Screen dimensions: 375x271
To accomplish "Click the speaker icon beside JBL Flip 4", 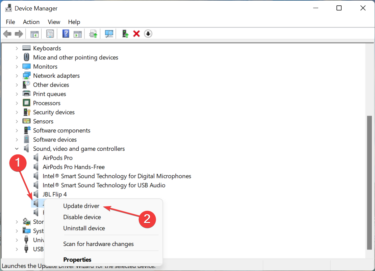I will (36, 194).
